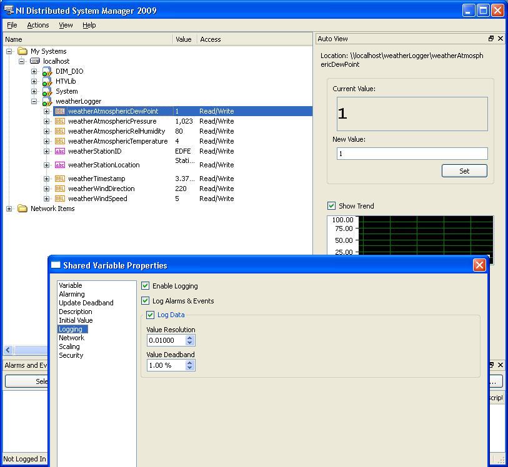Image resolution: width=508 pixels, height=467 pixels.
Task: Decrease the Value Deadband with down arrow
Action: pos(190,368)
